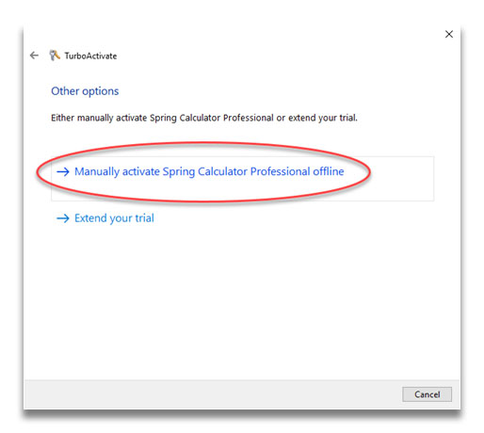Choose Manually activate Spring Calculator Professional offline
The image size is (484, 433).
pos(209,171)
